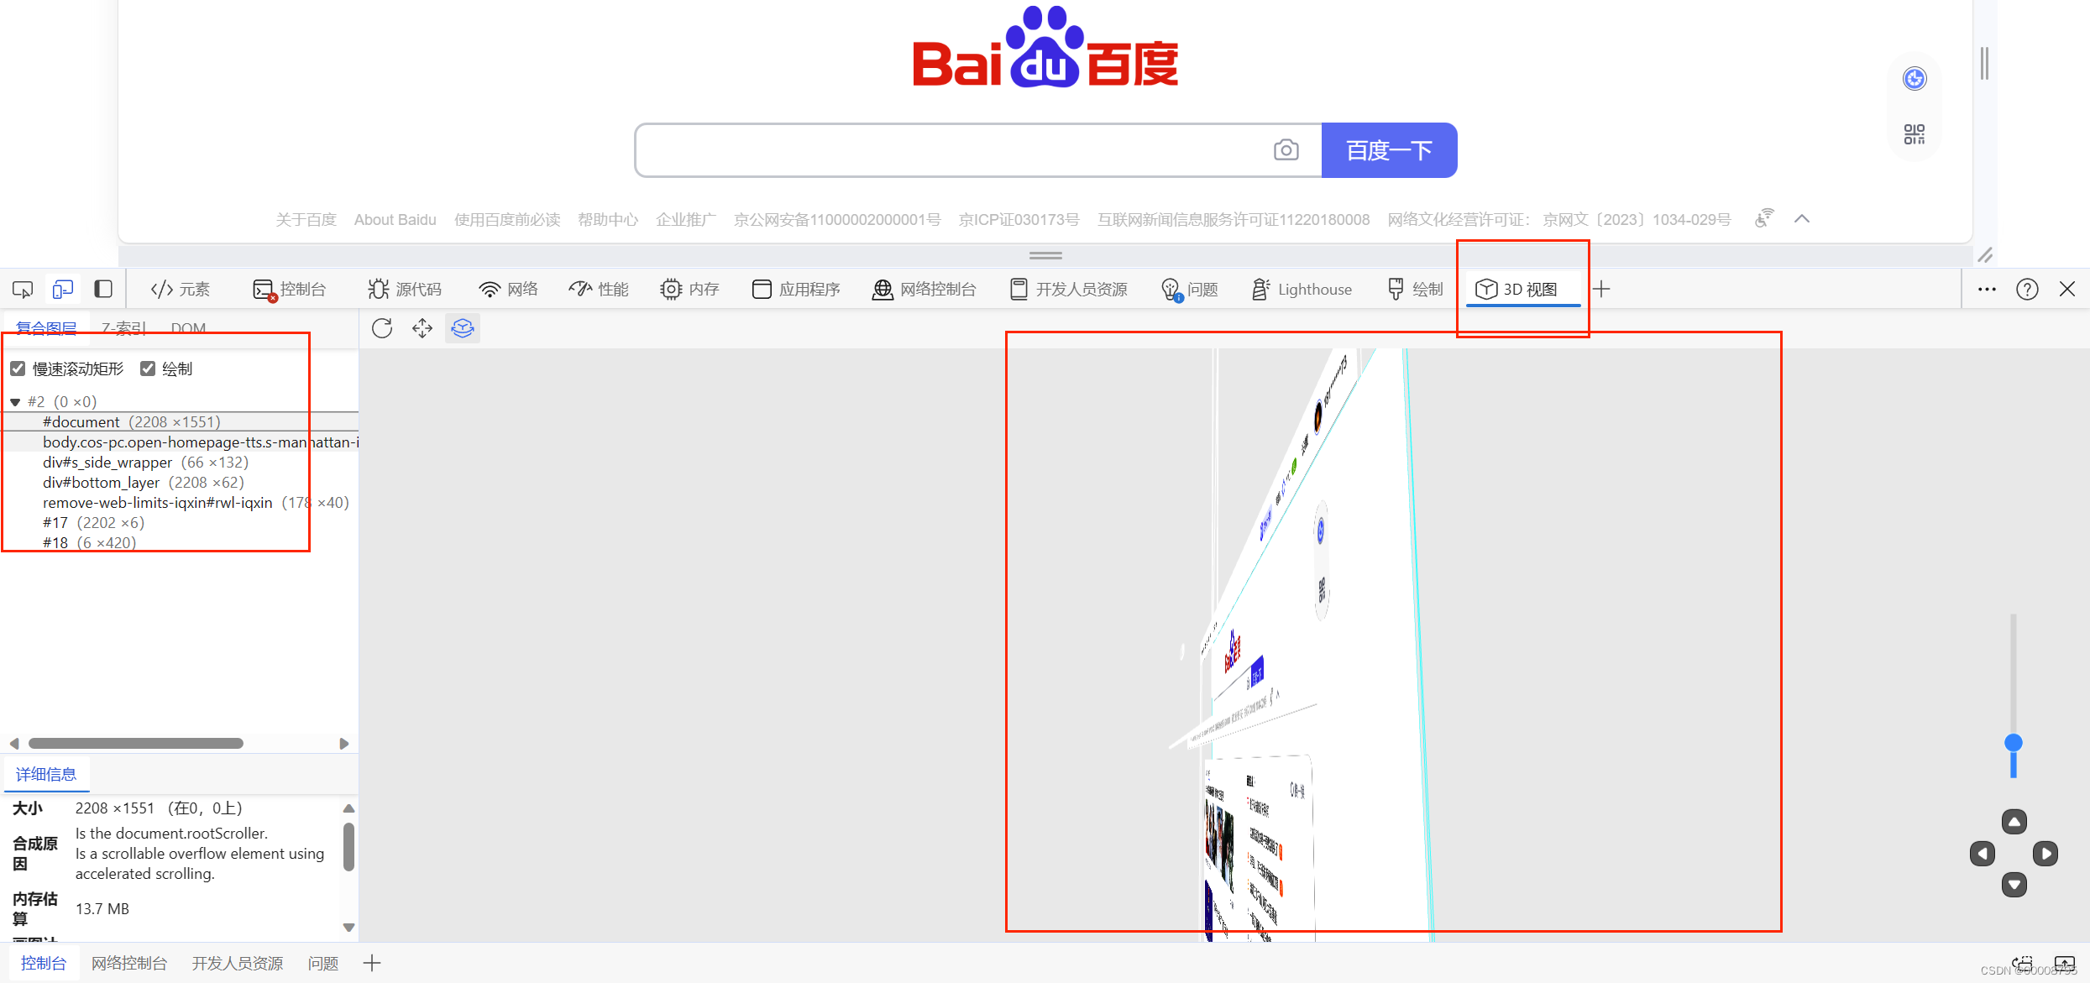Switch to the 复合图层 sub-tab
2090x983 pixels.
click(x=46, y=328)
